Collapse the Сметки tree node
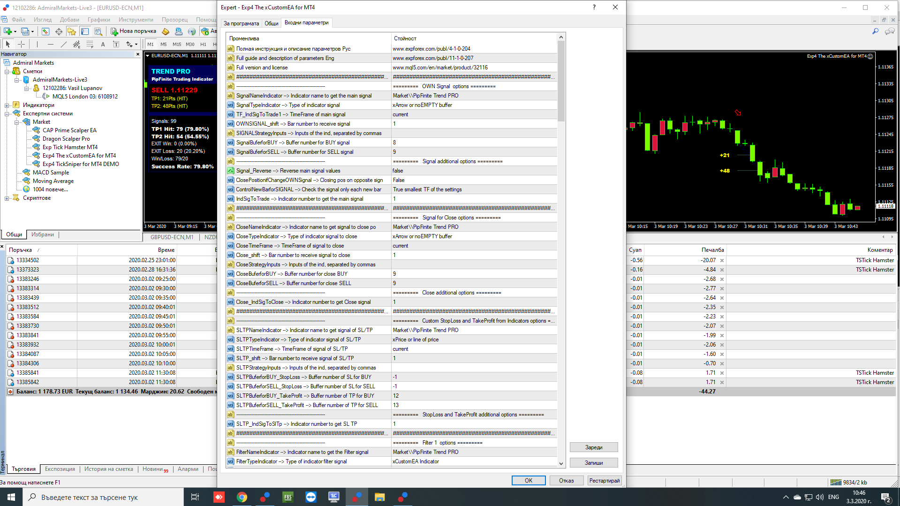The image size is (900, 506). coord(7,71)
